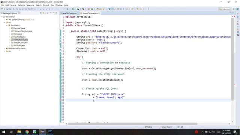This screenshot has width=240, height=135.
Task: Collapse the JavaBasics package node
Action: [x=7, y=25]
